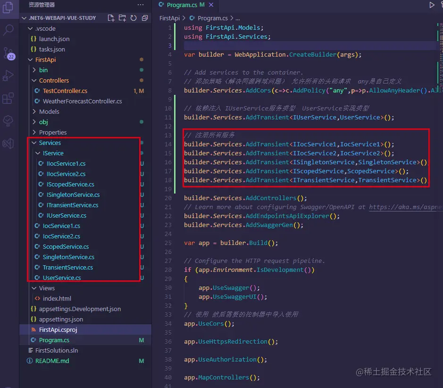
Task: Open ITransientService.cs file
Action: pyautogui.click(x=85, y=205)
